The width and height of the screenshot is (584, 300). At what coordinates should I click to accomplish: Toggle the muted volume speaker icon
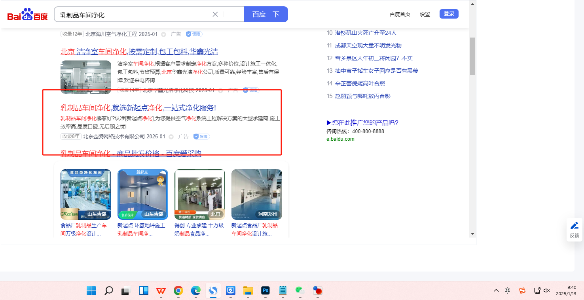(547, 291)
